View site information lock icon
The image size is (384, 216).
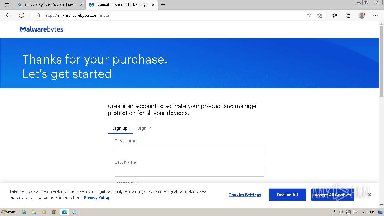click(37, 15)
